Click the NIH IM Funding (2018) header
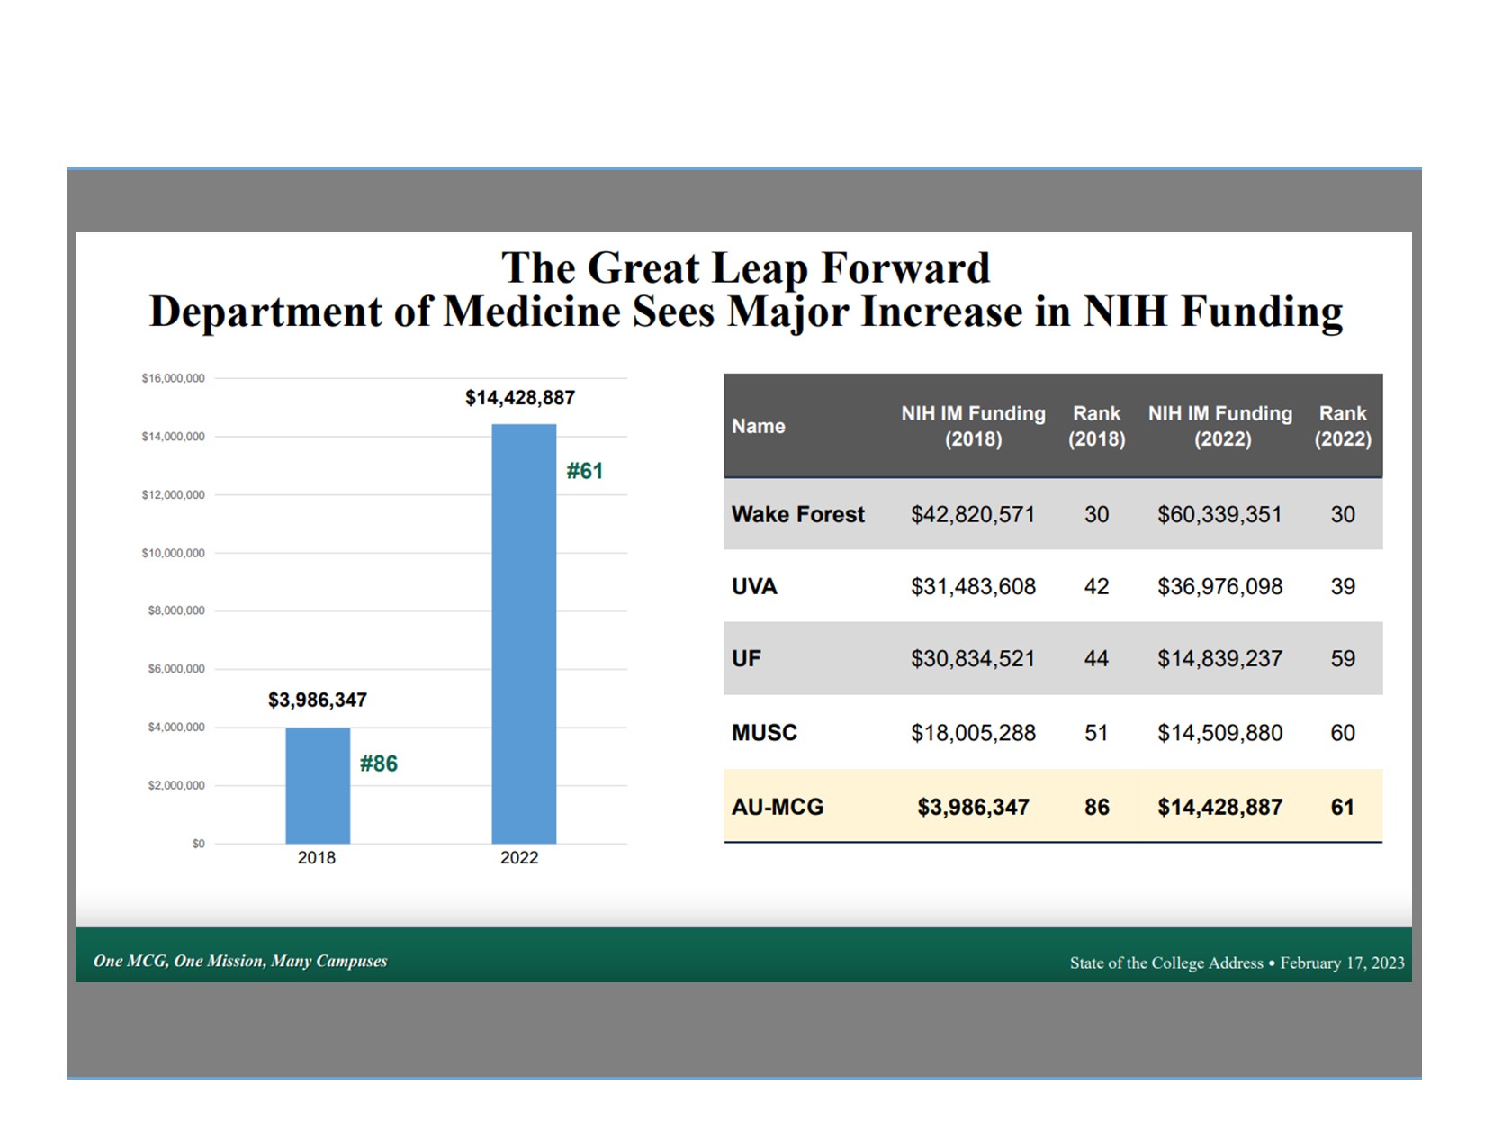The width and height of the screenshot is (1485, 1148). 974,426
